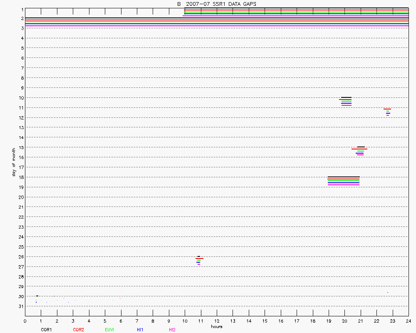Image resolution: width=416 pixels, height=333 pixels.
Task: Select the day 11 gap near hour 23
Action: 387,112
